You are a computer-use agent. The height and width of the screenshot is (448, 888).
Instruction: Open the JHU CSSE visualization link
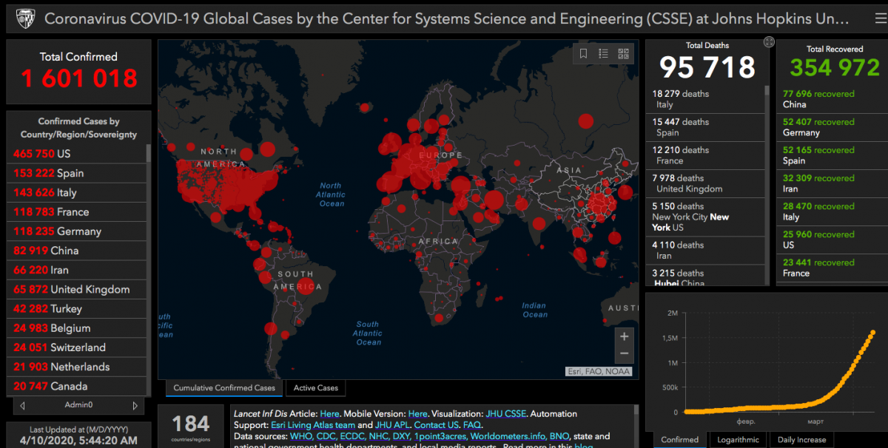508,413
